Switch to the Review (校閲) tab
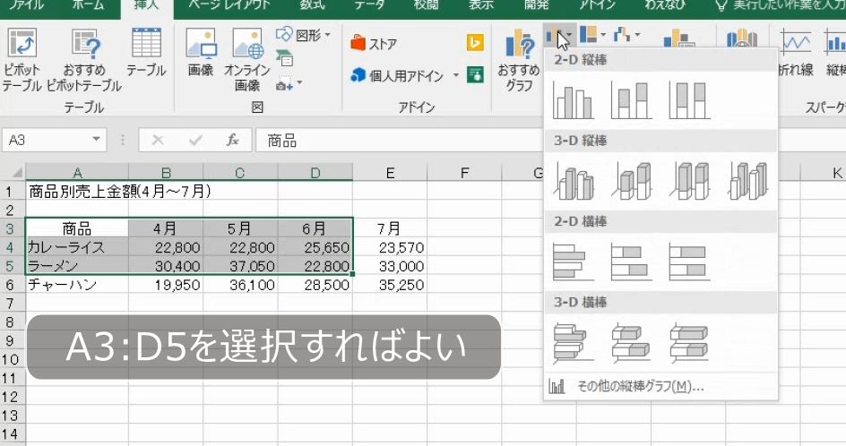This screenshot has height=446, width=846. 427,4
